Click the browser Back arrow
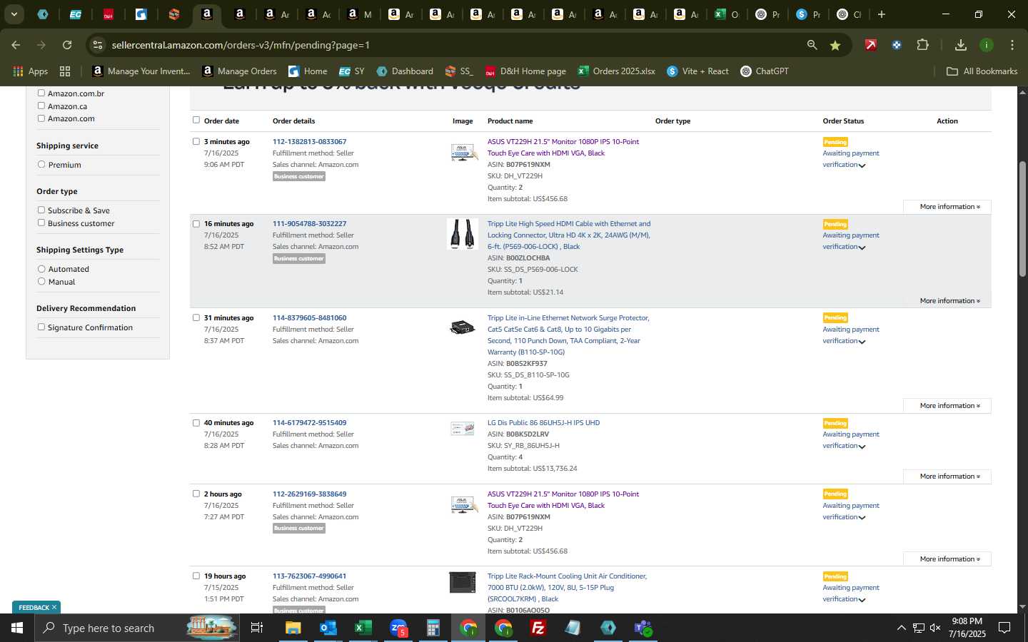This screenshot has width=1028, height=642. click(16, 45)
